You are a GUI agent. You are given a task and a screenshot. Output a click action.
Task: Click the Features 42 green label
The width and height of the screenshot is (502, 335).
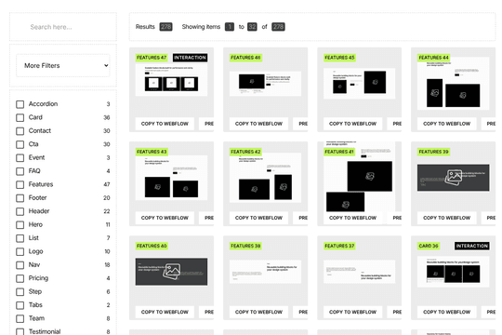245,152
